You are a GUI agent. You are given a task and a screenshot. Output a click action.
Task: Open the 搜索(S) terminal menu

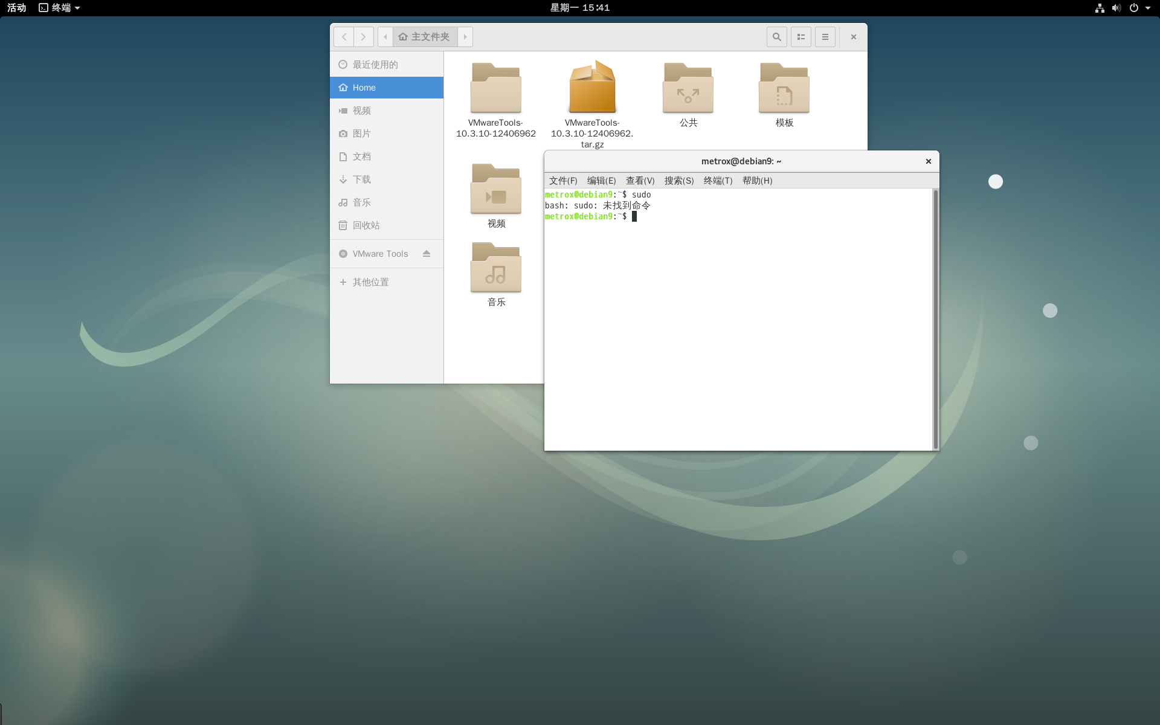[679, 181]
